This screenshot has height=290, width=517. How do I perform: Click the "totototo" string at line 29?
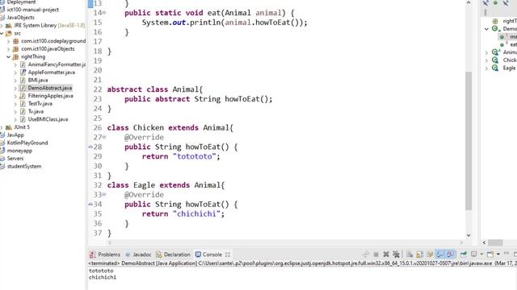(194, 156)
